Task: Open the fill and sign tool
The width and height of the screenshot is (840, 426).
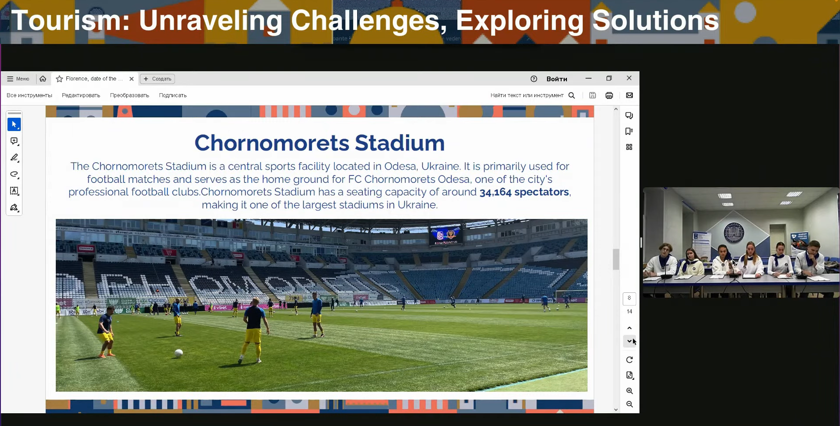Action: coord(14,208)
